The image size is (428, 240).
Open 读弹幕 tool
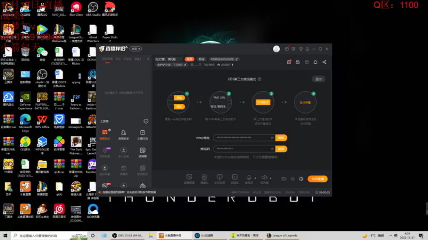pyautogui.click(x=142, y=153)
